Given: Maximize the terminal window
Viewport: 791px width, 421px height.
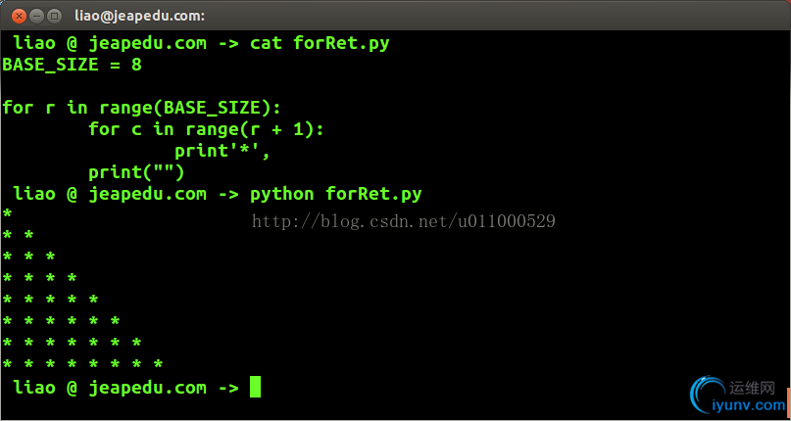Looking at the screenshot, I should click(x=55, y=16).
